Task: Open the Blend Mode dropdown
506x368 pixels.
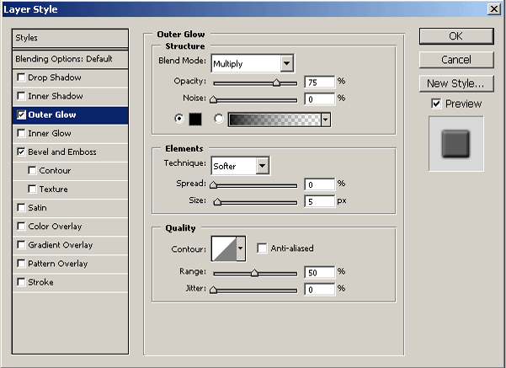Action: pyautogui.click(x=287, y=63)
